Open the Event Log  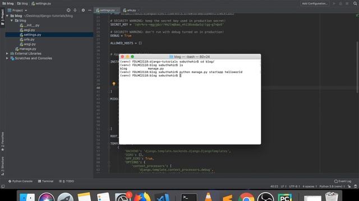pyautogui.click(x=343, y=181)
